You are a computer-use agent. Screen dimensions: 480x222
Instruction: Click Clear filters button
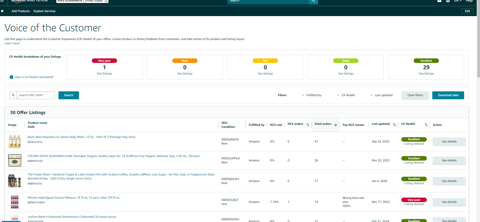pos(415,95)
